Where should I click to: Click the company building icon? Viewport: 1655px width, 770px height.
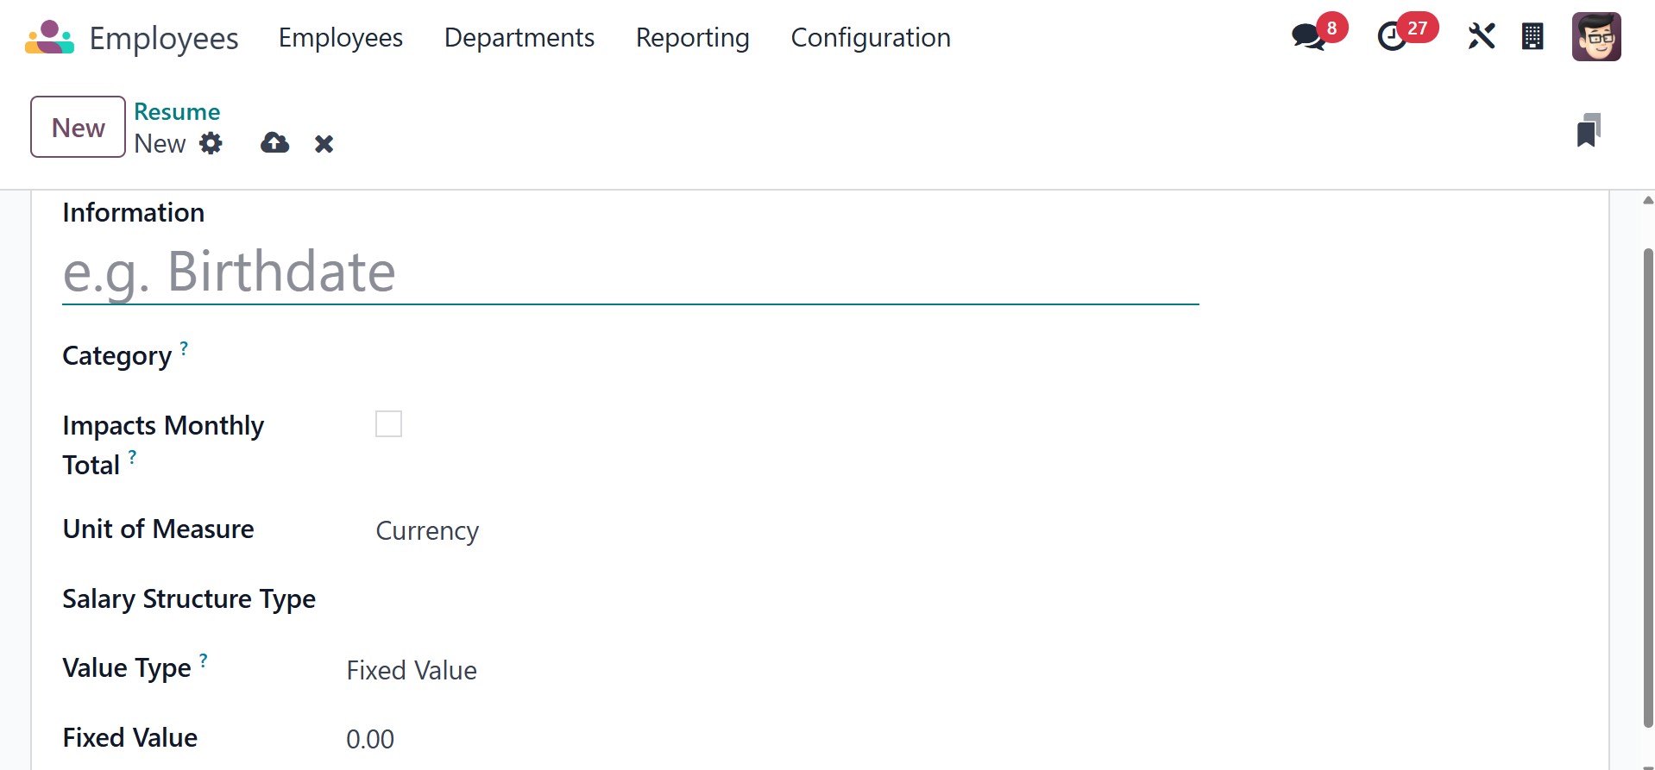click(x=1532, y=37)
